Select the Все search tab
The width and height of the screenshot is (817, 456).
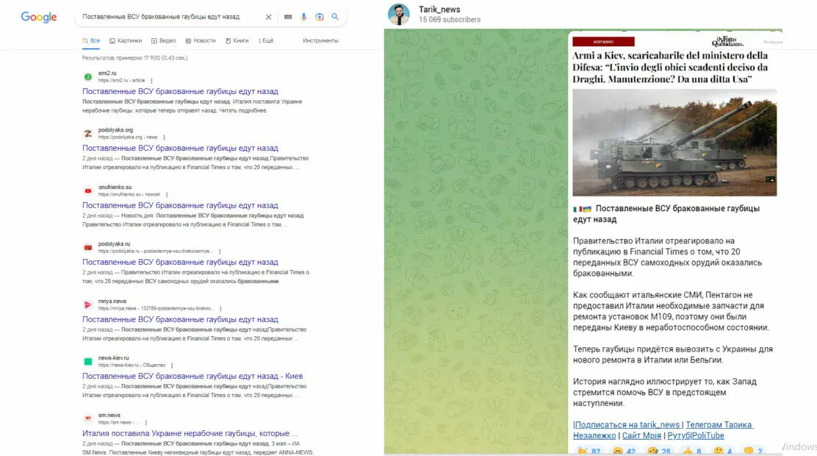click(x=91, y=40)
